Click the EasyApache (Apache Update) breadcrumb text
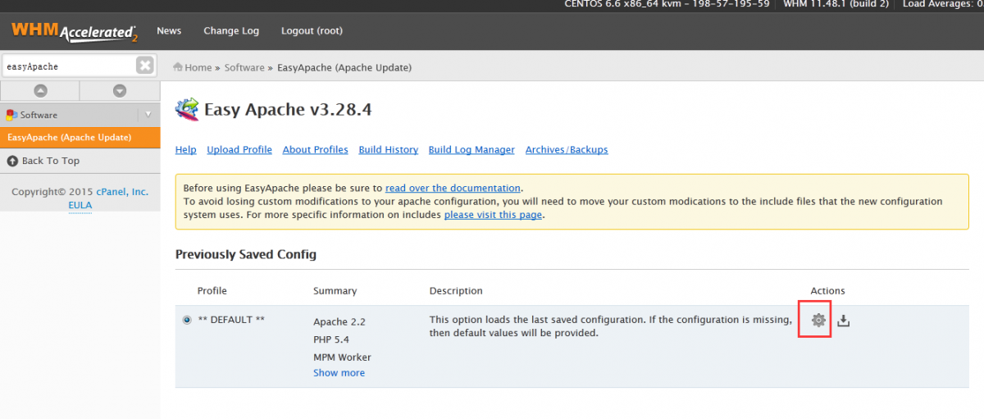Image resolution: width=984 pixels, height=419 pixels. 344,67
